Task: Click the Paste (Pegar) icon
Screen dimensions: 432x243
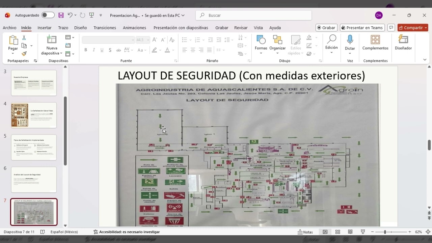Action: [13, 40]
